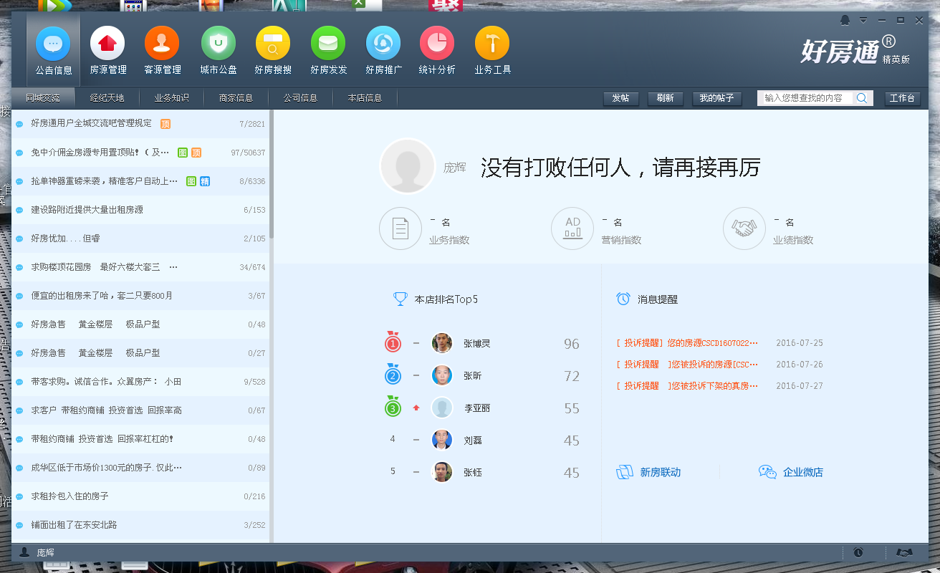Click the handshake icon in status bar
This screenshot has height=573, width=940.
click(x=905, y=552)
